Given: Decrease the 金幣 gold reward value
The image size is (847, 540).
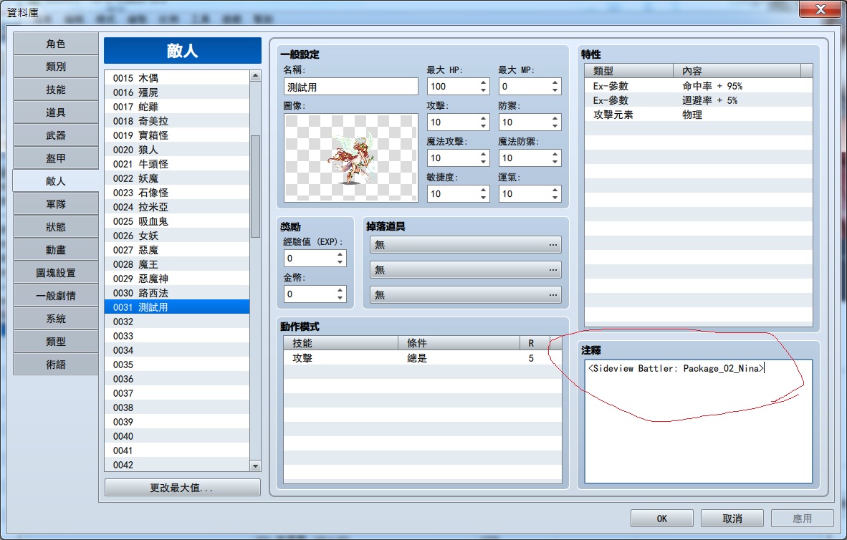Looking at the screenshot, I should 340,297.
